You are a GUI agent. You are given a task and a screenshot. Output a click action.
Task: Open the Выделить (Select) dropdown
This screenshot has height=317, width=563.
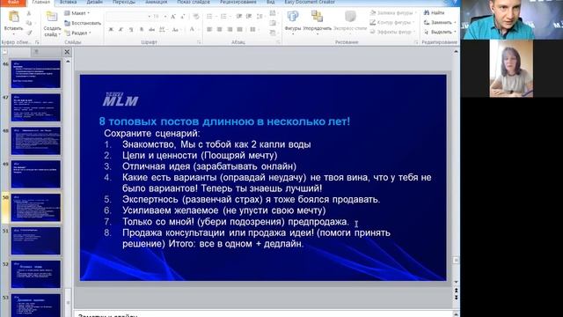click(440, 32)
